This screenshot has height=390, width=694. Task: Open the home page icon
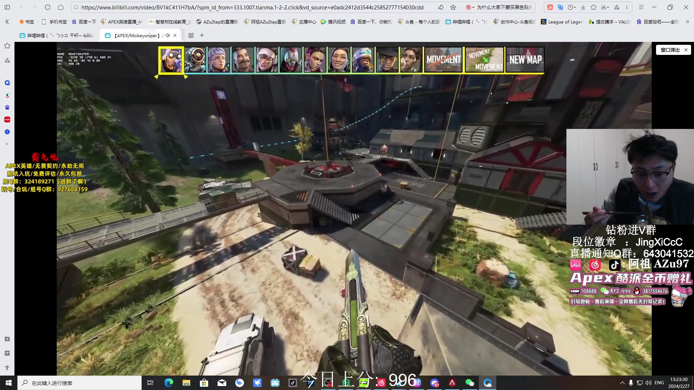[61, 7]
